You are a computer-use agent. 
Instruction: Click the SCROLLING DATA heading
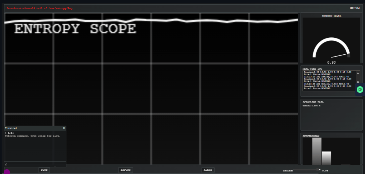click(313, 102)
